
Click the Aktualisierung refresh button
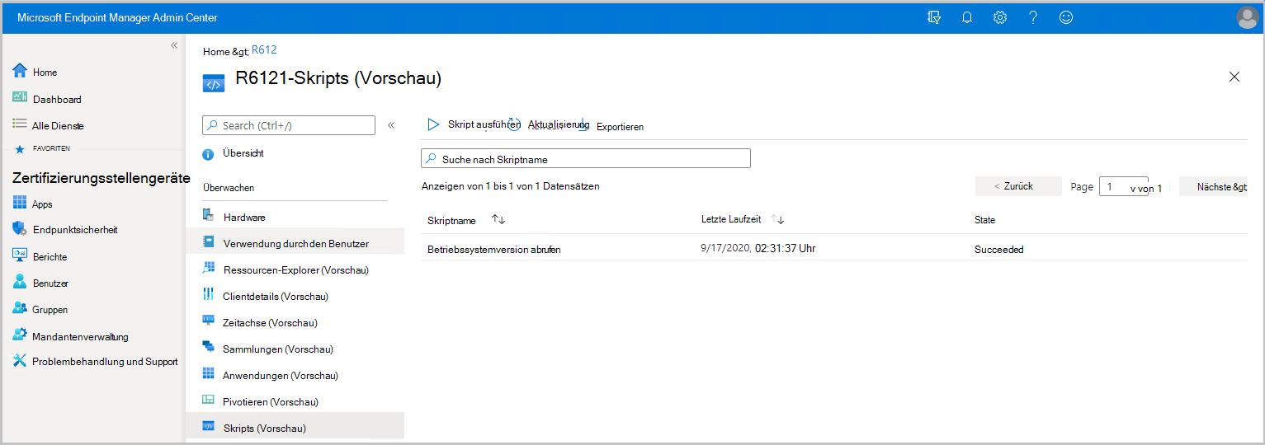pos(550,124)
